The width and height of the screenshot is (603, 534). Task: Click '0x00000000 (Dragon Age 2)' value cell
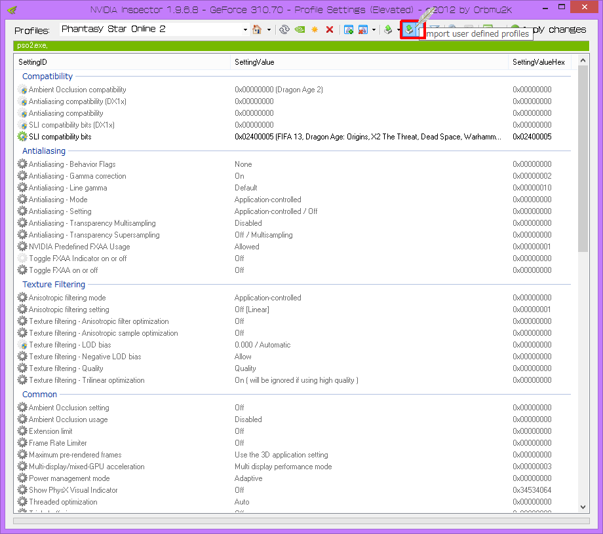279,90
